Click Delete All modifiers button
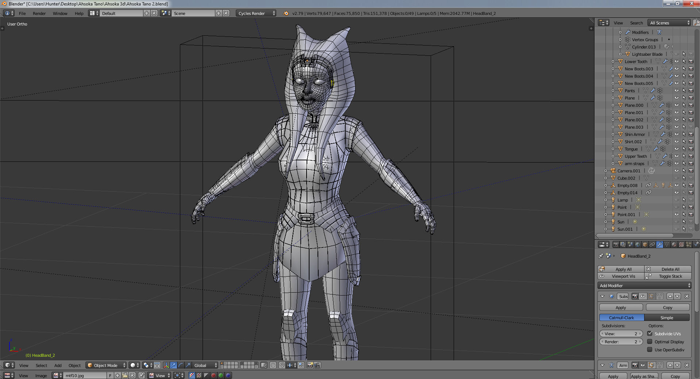 click(668, 269)
